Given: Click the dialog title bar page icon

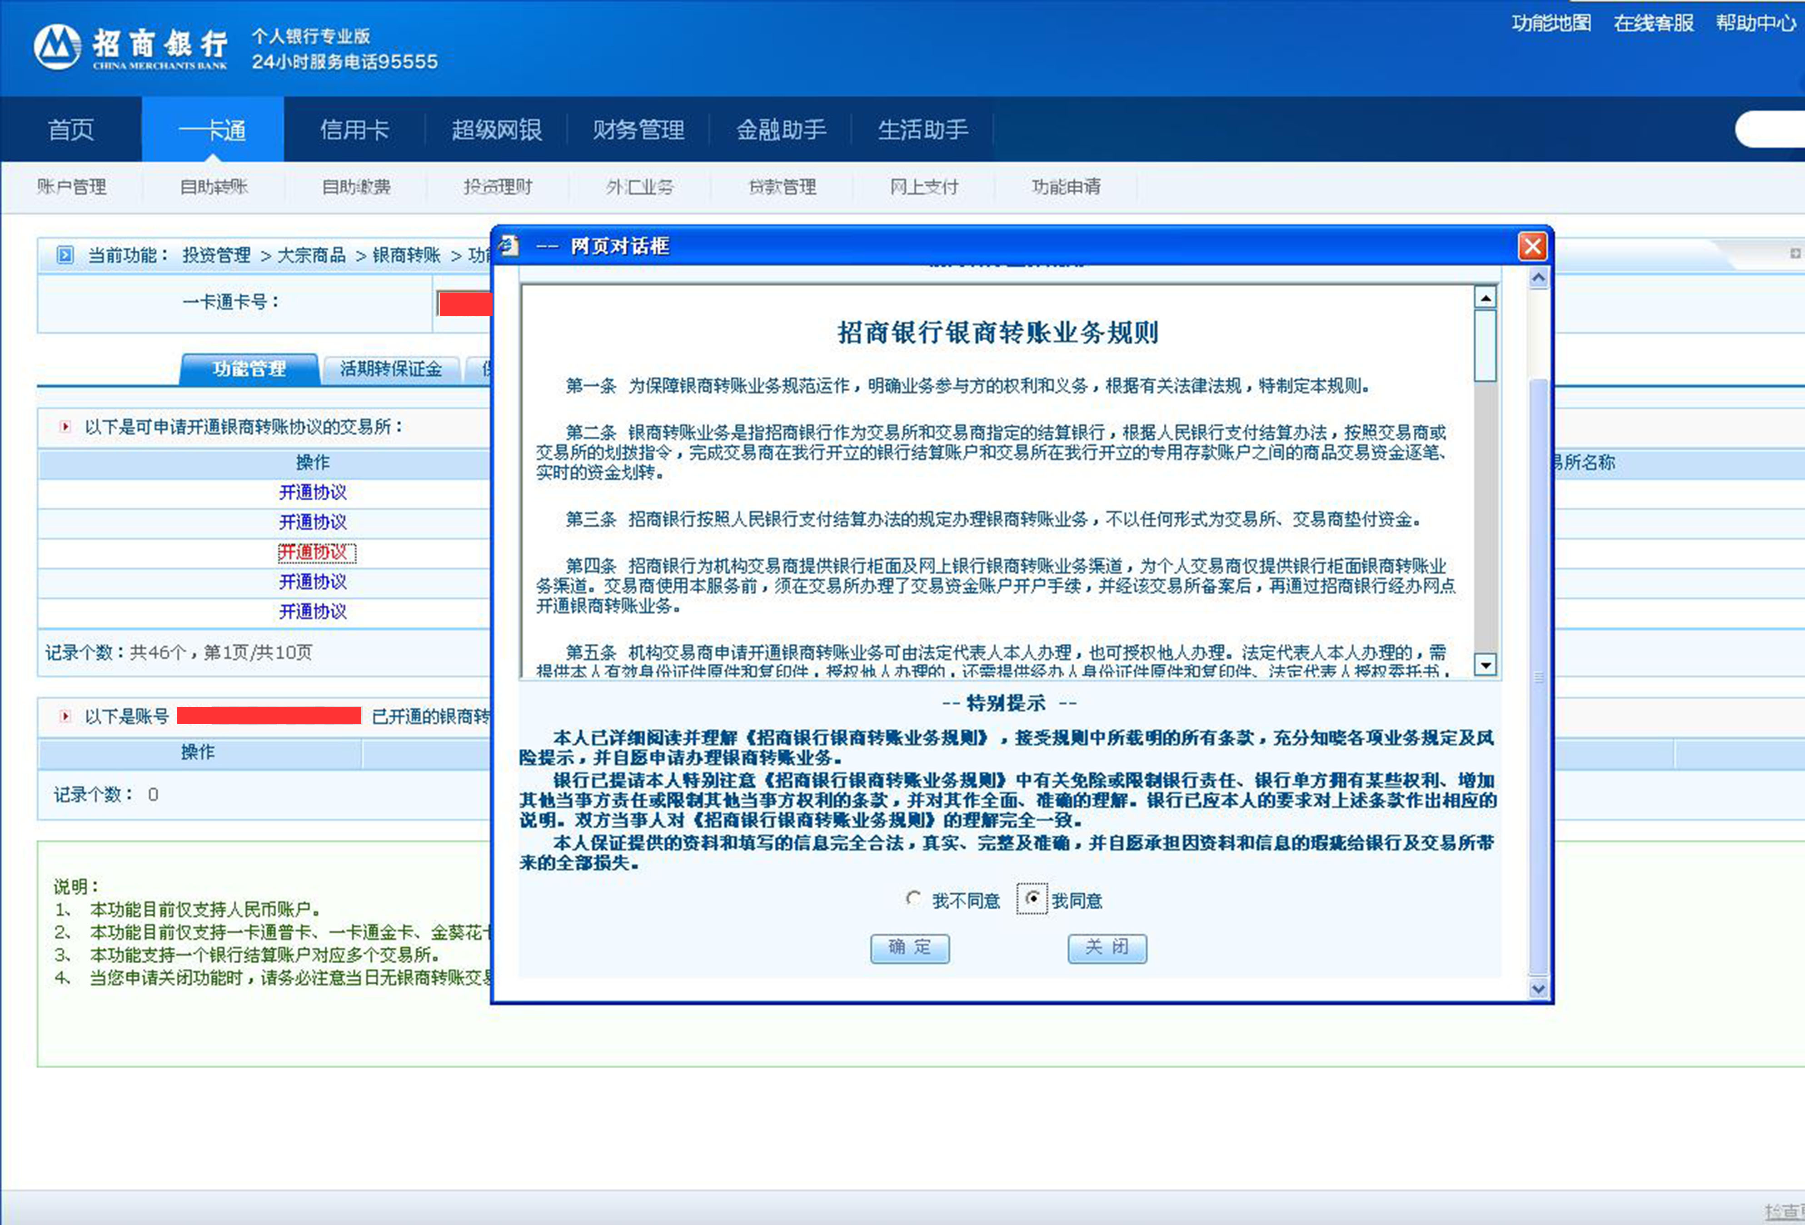Looking at the screenshot, I should coord(508,245).
